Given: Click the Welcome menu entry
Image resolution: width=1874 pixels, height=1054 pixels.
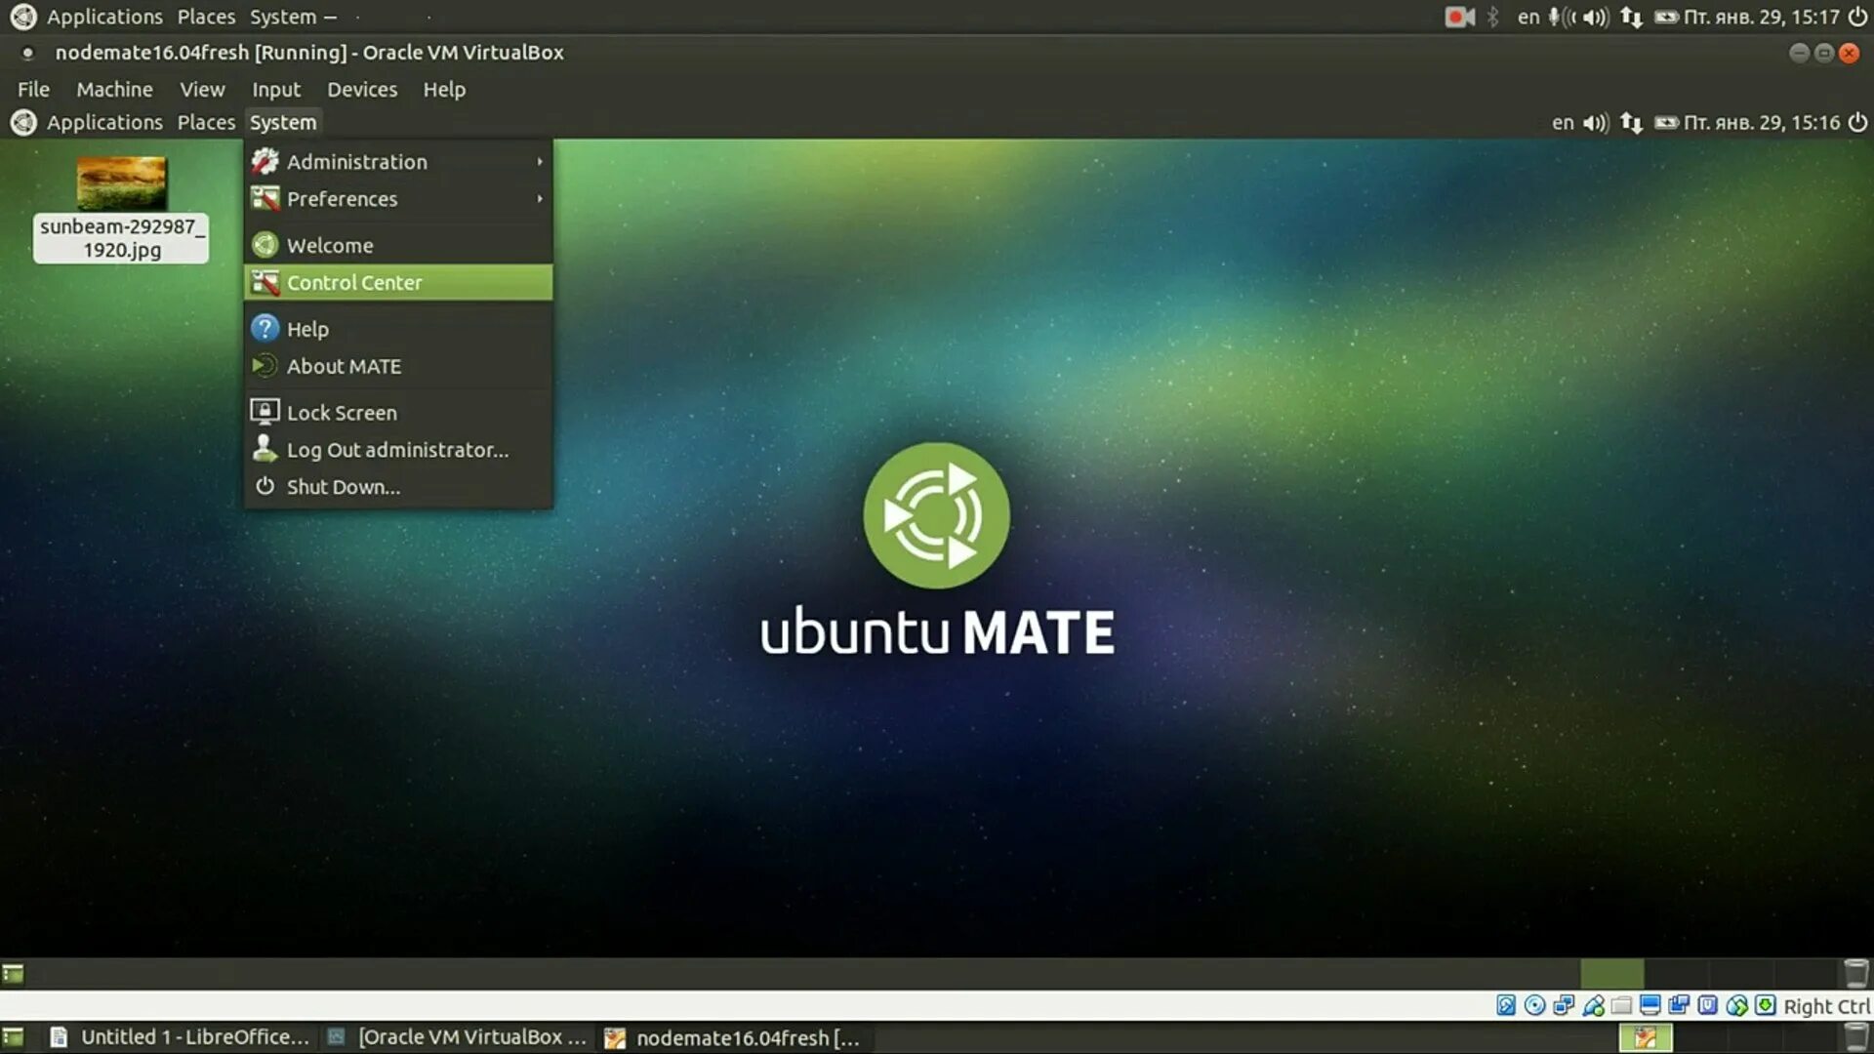Looking at the screenshot, I should pos(330,245).
